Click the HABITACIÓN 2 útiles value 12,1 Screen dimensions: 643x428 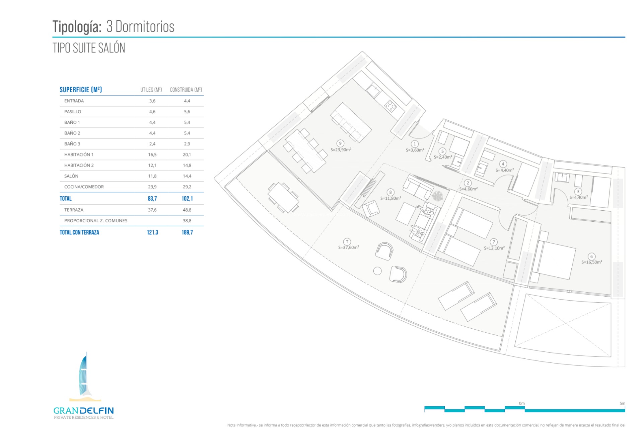click(x=152, y=165)
